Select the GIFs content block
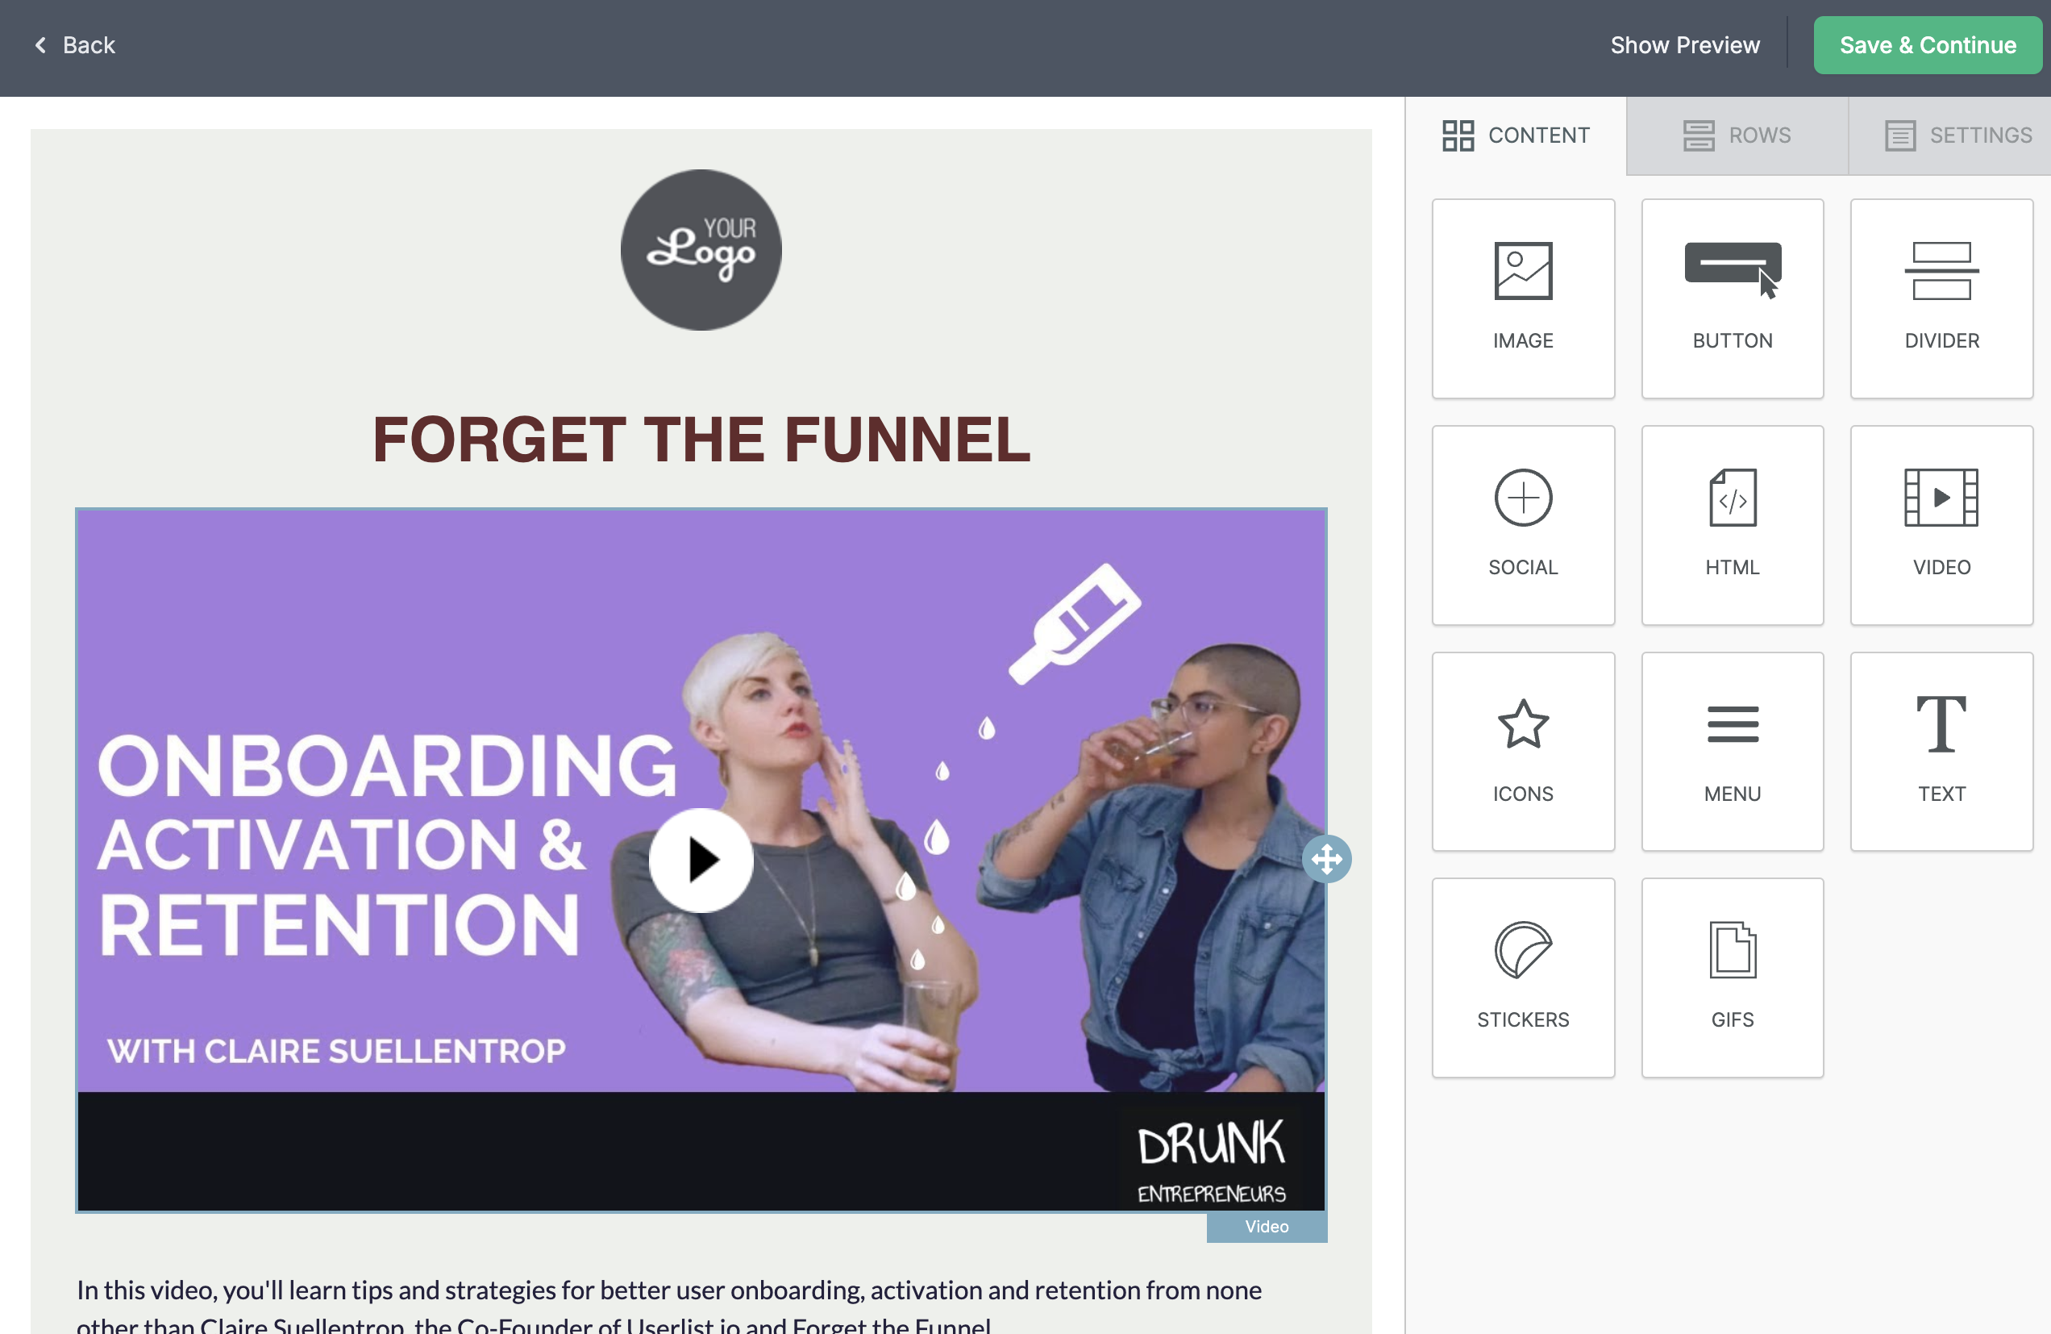The width and height of the screenshot is (2051, 1334). tap(1733, 978)
